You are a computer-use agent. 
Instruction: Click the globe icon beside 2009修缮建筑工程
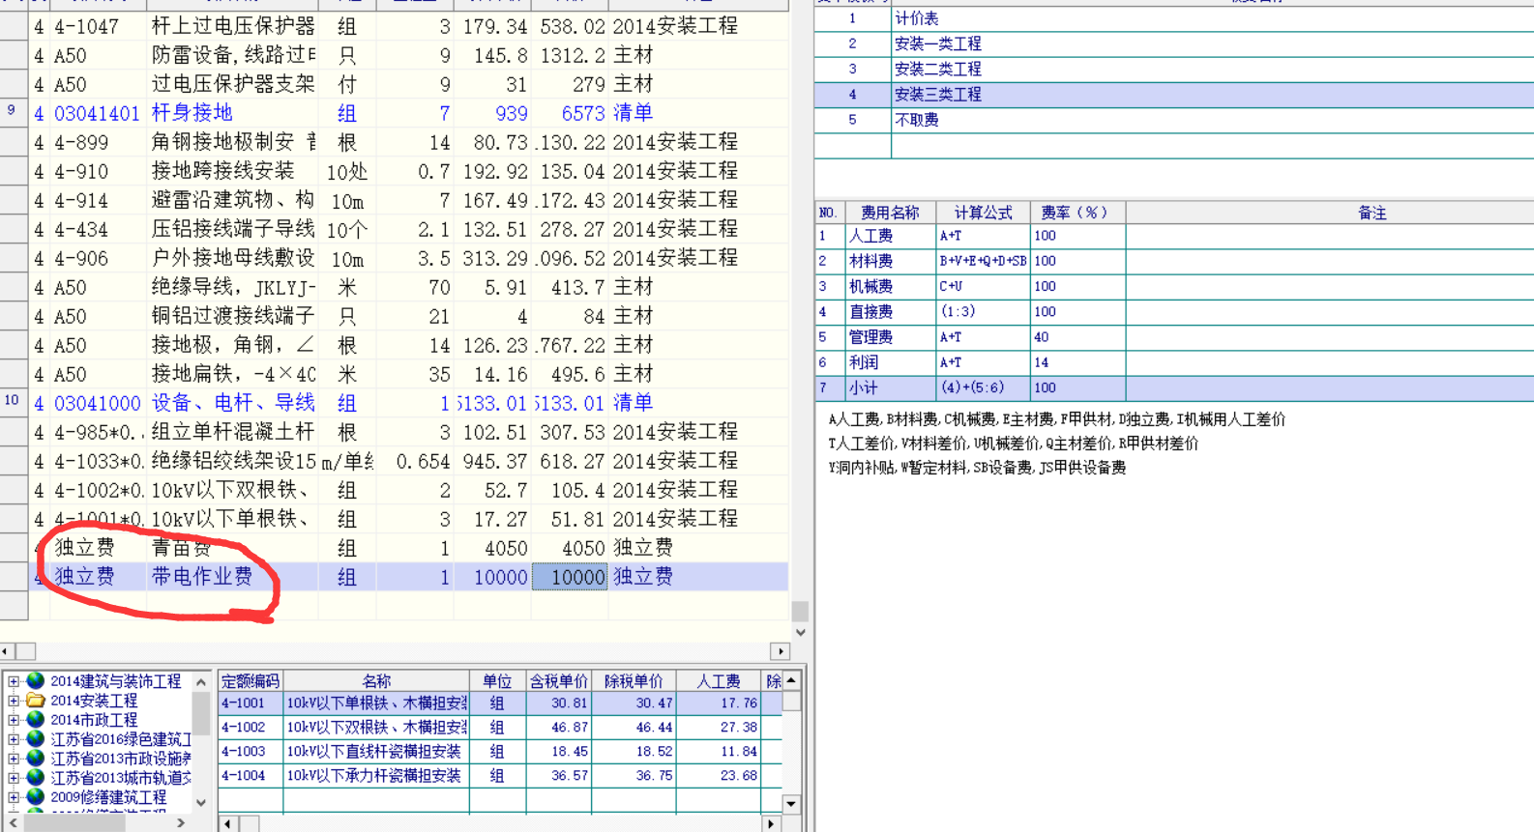(x=36, y=797)
